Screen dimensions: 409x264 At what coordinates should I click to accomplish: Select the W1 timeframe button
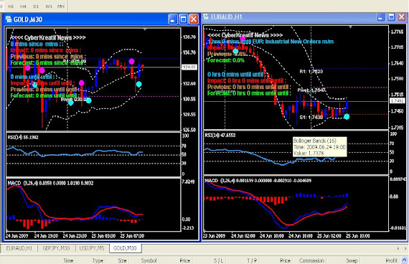[49, 6]
